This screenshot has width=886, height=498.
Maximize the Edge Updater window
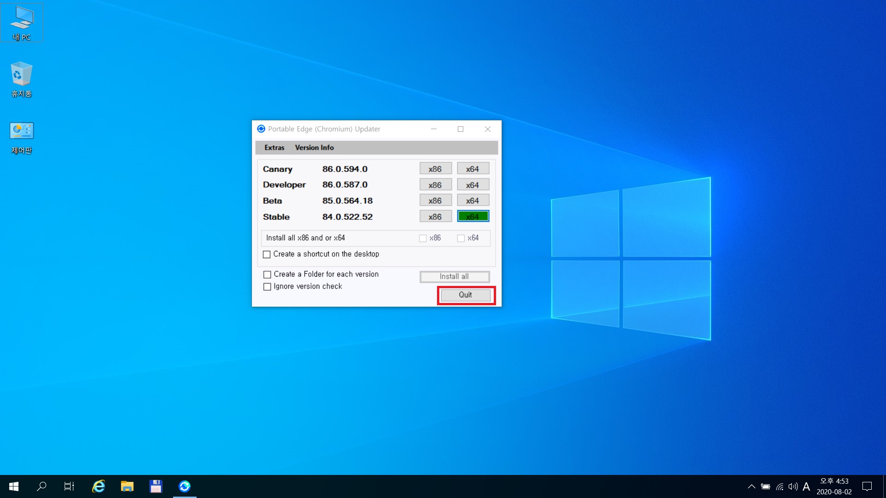click(x=461, y=129)
